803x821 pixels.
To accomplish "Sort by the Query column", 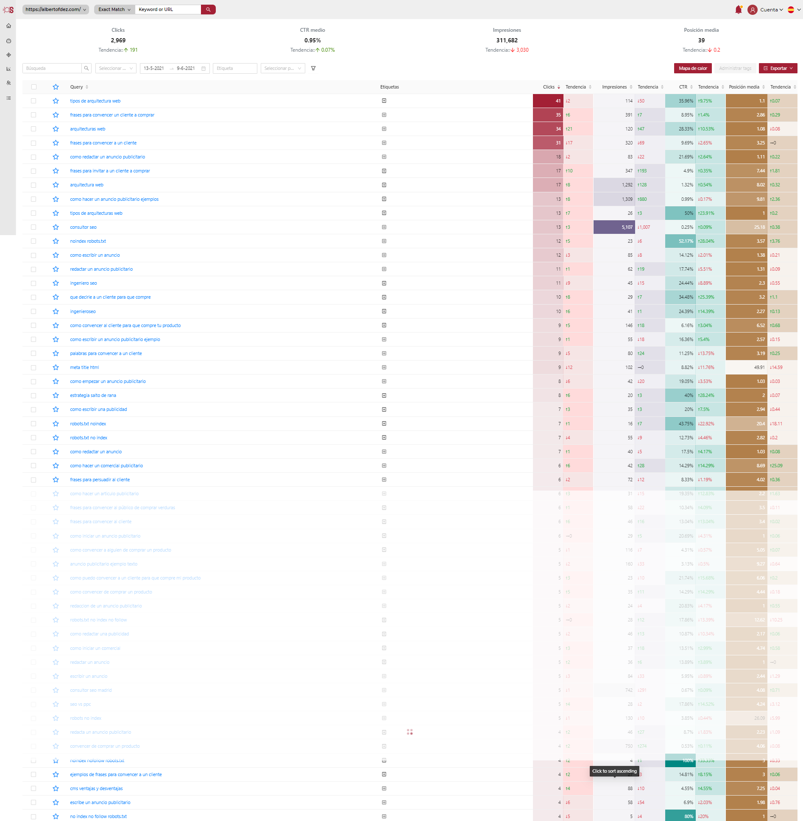I will pos(79,87).
